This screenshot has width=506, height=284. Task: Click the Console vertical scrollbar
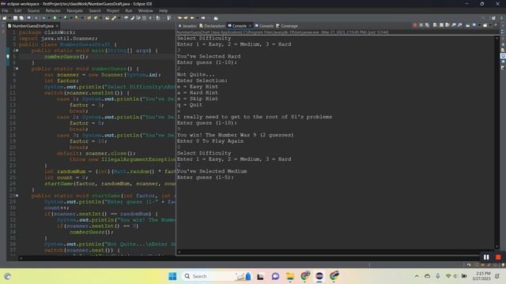tap(497, 142)
